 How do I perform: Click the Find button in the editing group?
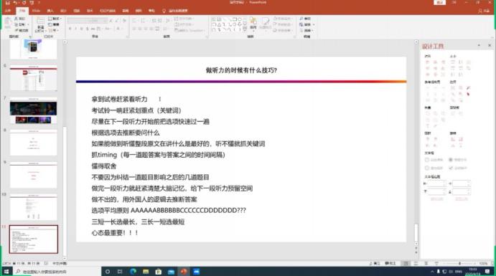[x=305, y=19]
